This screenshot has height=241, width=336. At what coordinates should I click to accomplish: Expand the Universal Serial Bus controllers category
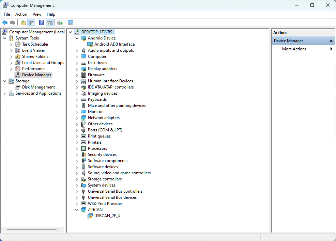pyautogui.click(x=77, y=192)
